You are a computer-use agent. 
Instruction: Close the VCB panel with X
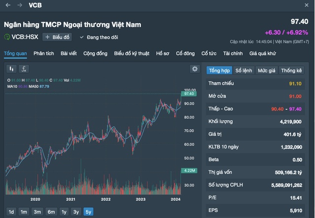click(x=306, y=5)
